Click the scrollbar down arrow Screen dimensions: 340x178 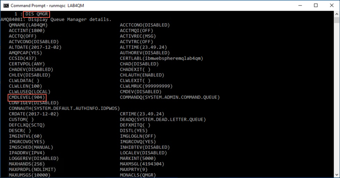point(337,175)
